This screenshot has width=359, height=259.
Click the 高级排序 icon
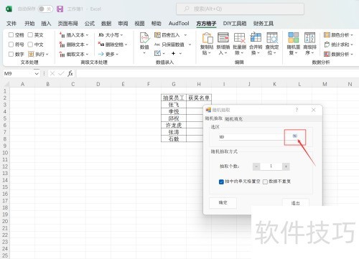309,38
